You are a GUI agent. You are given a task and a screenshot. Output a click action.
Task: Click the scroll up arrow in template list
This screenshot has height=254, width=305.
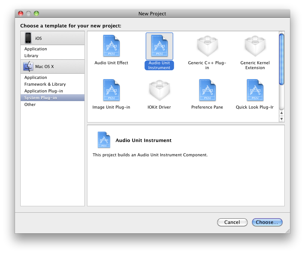point(281,113)
